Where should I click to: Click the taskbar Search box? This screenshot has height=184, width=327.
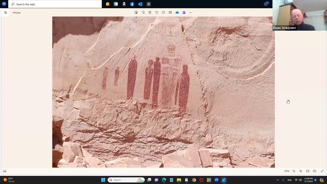point(126,180)
